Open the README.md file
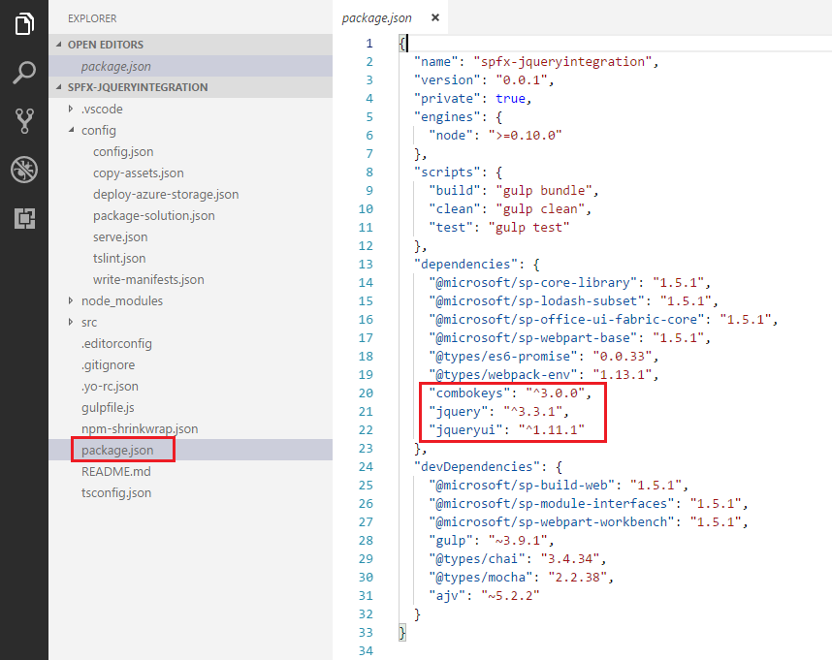The image size is (832, 660). pos(115,471)
